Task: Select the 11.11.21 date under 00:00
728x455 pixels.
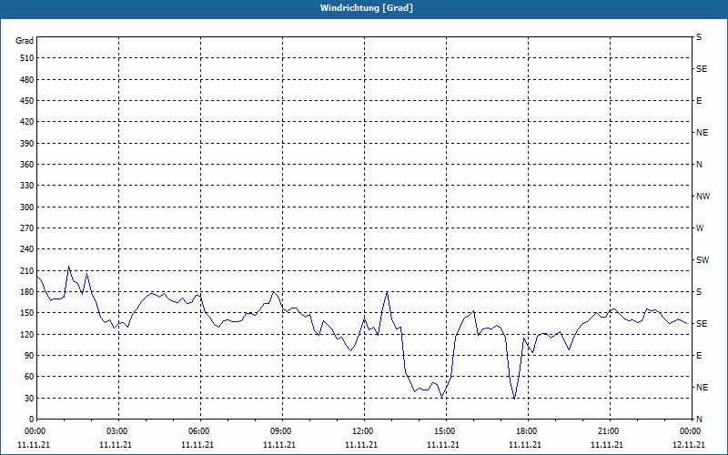Action: [x=34, y=445]
